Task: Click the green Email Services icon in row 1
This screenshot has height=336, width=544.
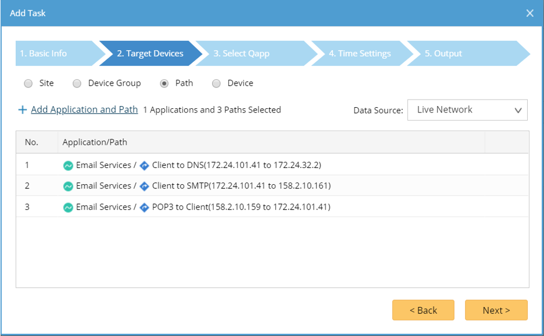Action: pyautogui.click(x=68, y=165)
